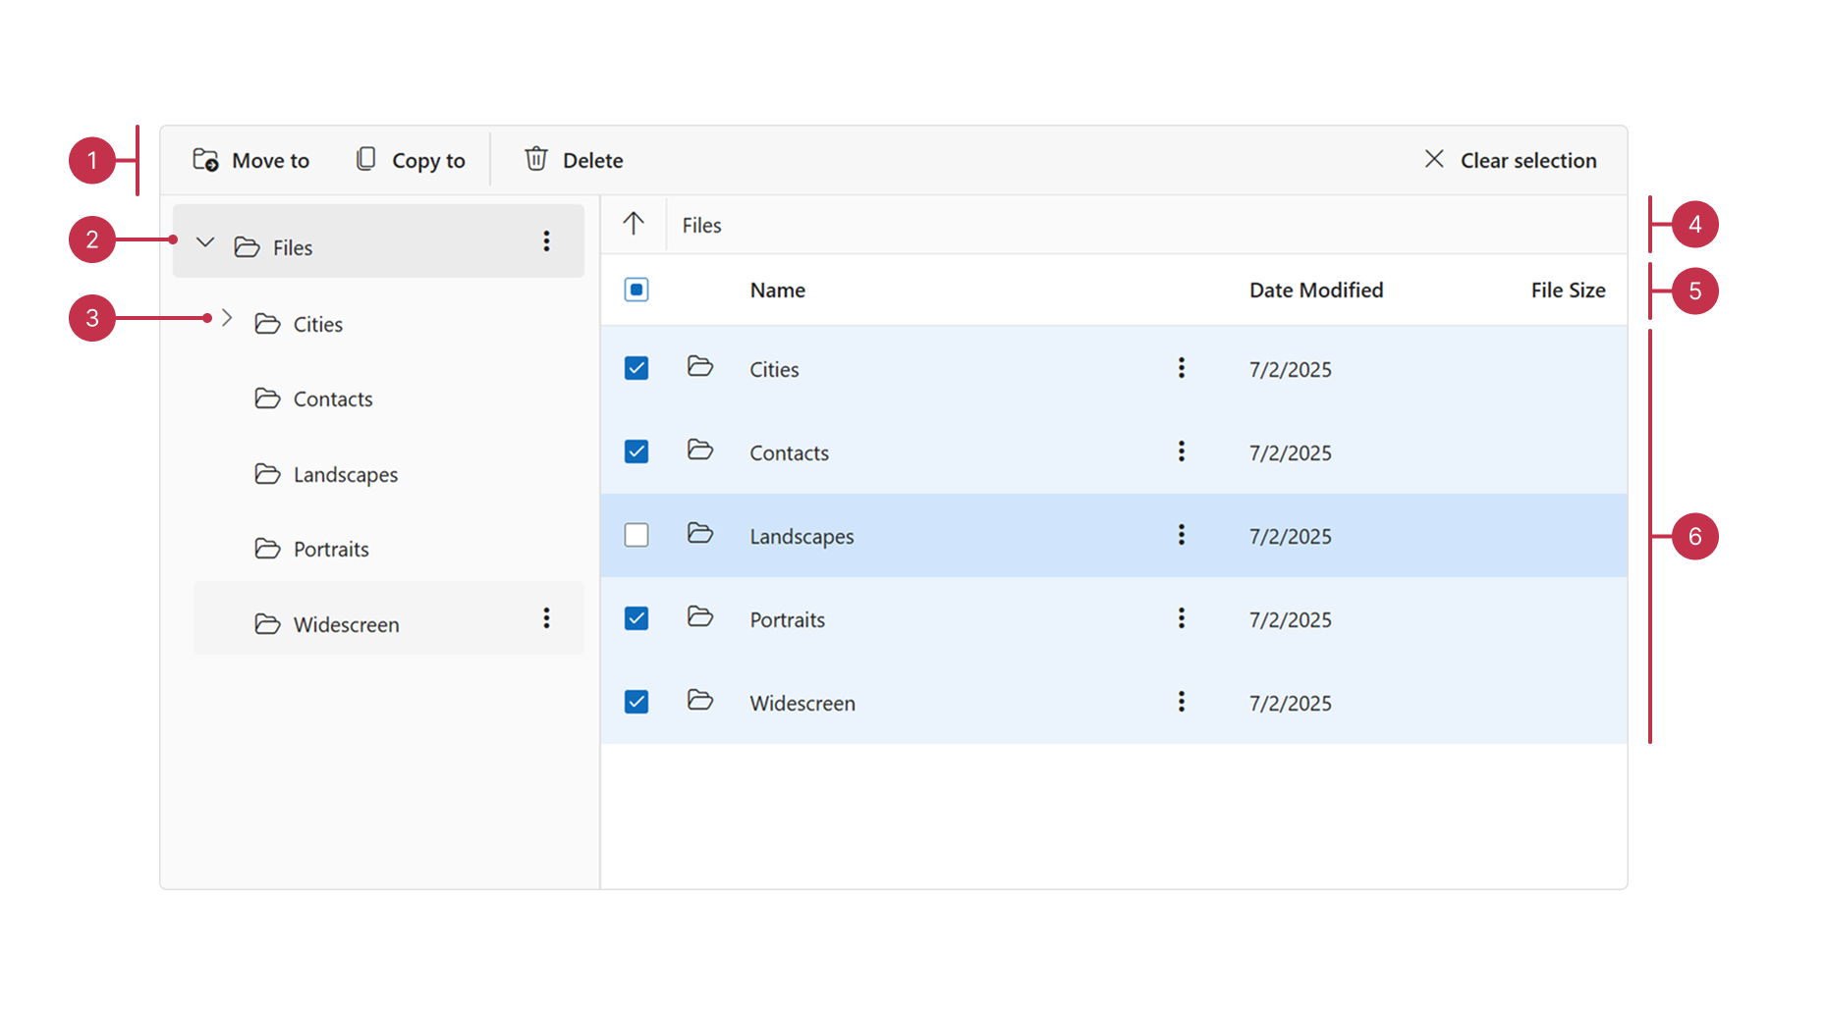Check the Landscapes row checkbox
The height and width of the screenshot is (1009, 1827).
pyautogui.click(x=636, y=535)
